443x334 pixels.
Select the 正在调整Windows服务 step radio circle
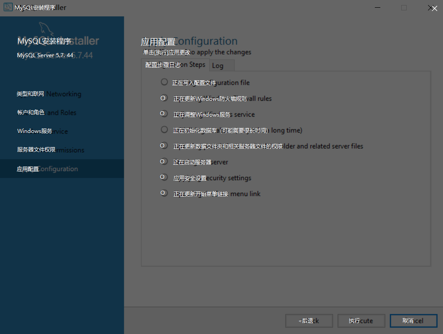point(164,114)
